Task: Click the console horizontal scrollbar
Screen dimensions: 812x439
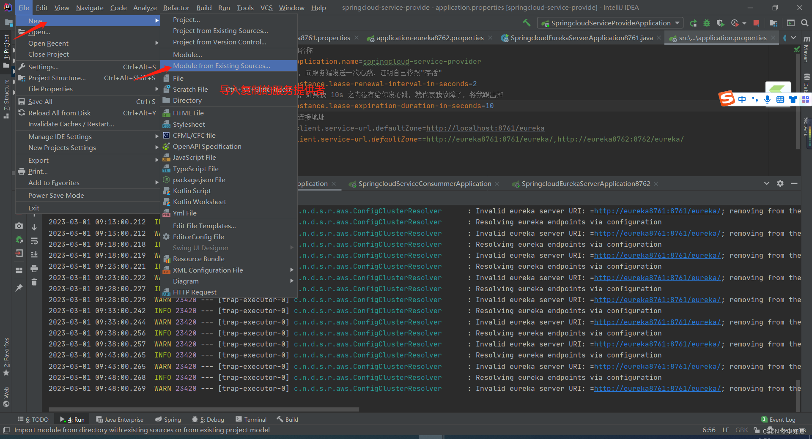Action: (204, 409)
